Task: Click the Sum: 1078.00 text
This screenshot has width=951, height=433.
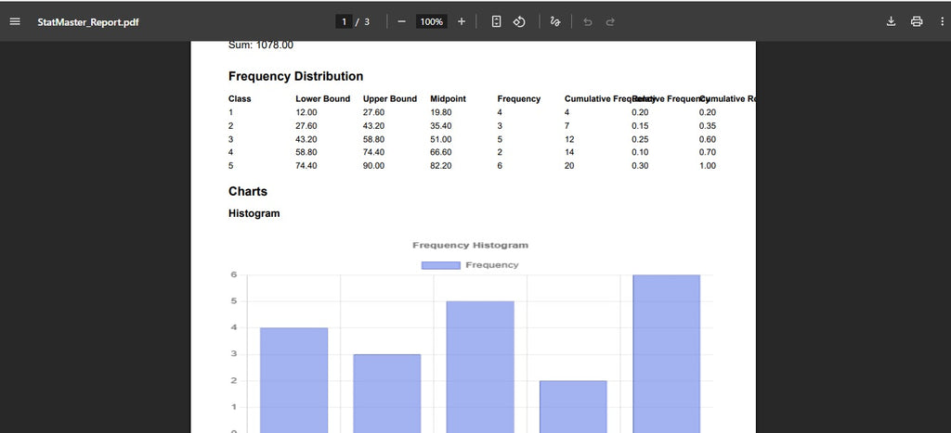Action: (261, 45)
